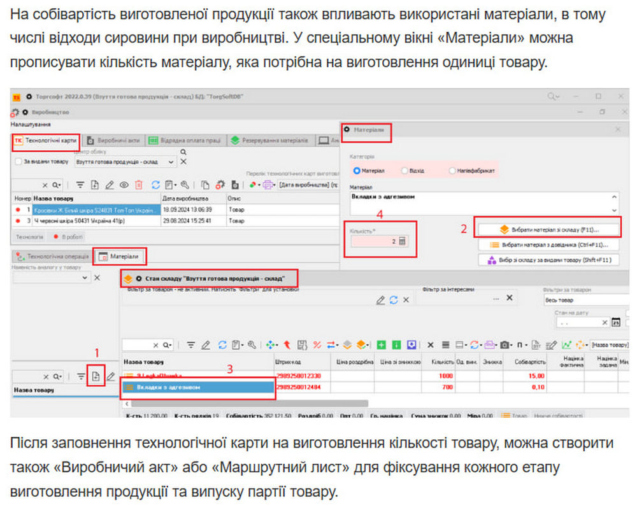637x510 pixels.
Task: Click the add new material document icon
Action: (x=96, y=376)
